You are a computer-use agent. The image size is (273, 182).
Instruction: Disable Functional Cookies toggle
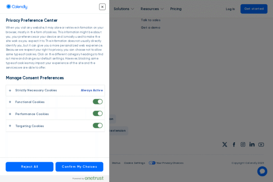[97, 102]
